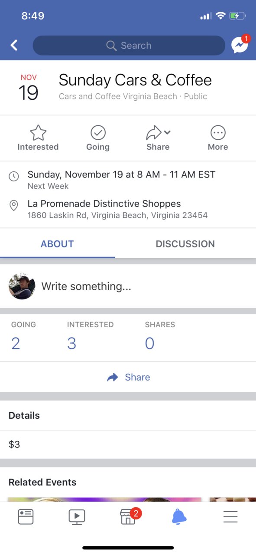This screenshot has height=555, width=256.
Task: Open News Feed icon in bottom bar
Action: 26,516
